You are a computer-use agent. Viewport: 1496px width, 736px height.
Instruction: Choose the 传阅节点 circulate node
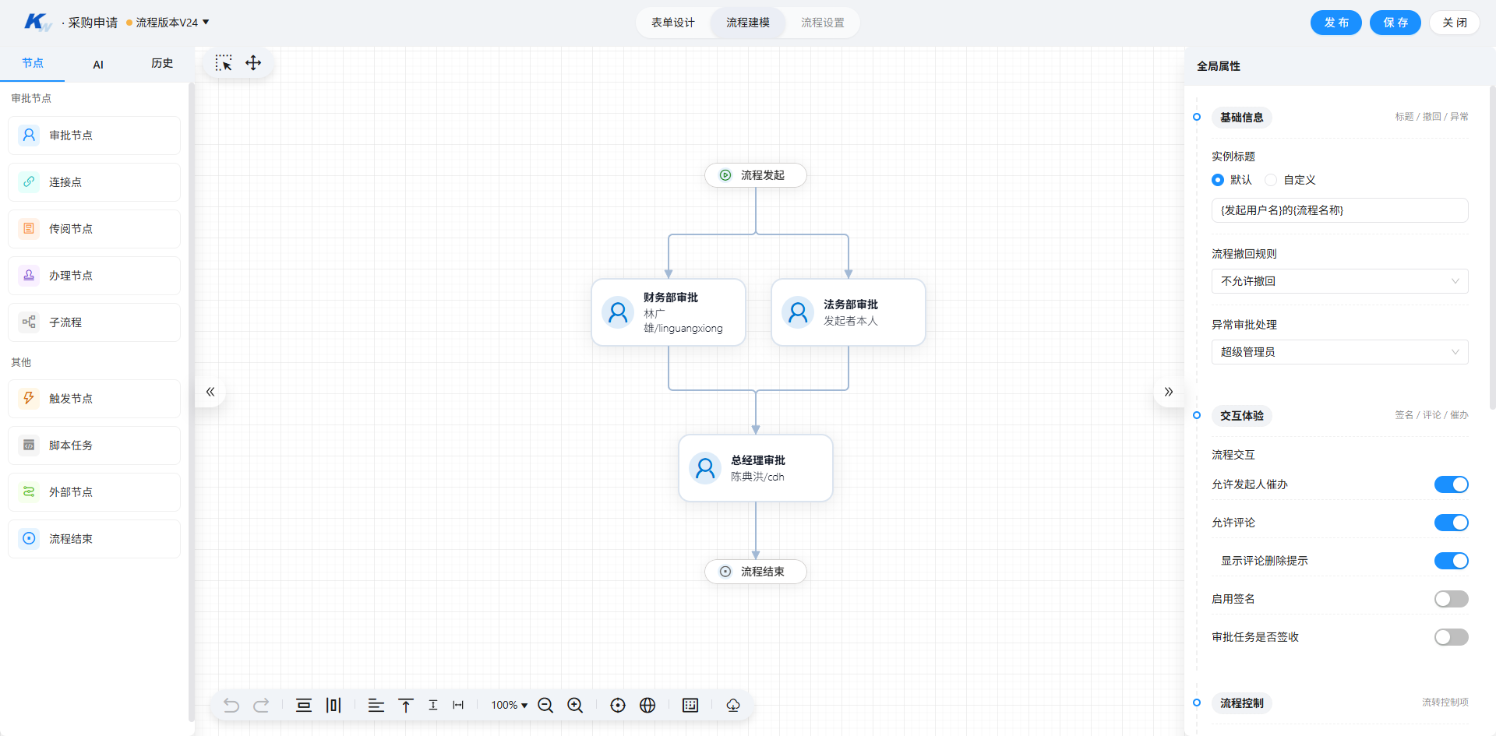[94, 229]
